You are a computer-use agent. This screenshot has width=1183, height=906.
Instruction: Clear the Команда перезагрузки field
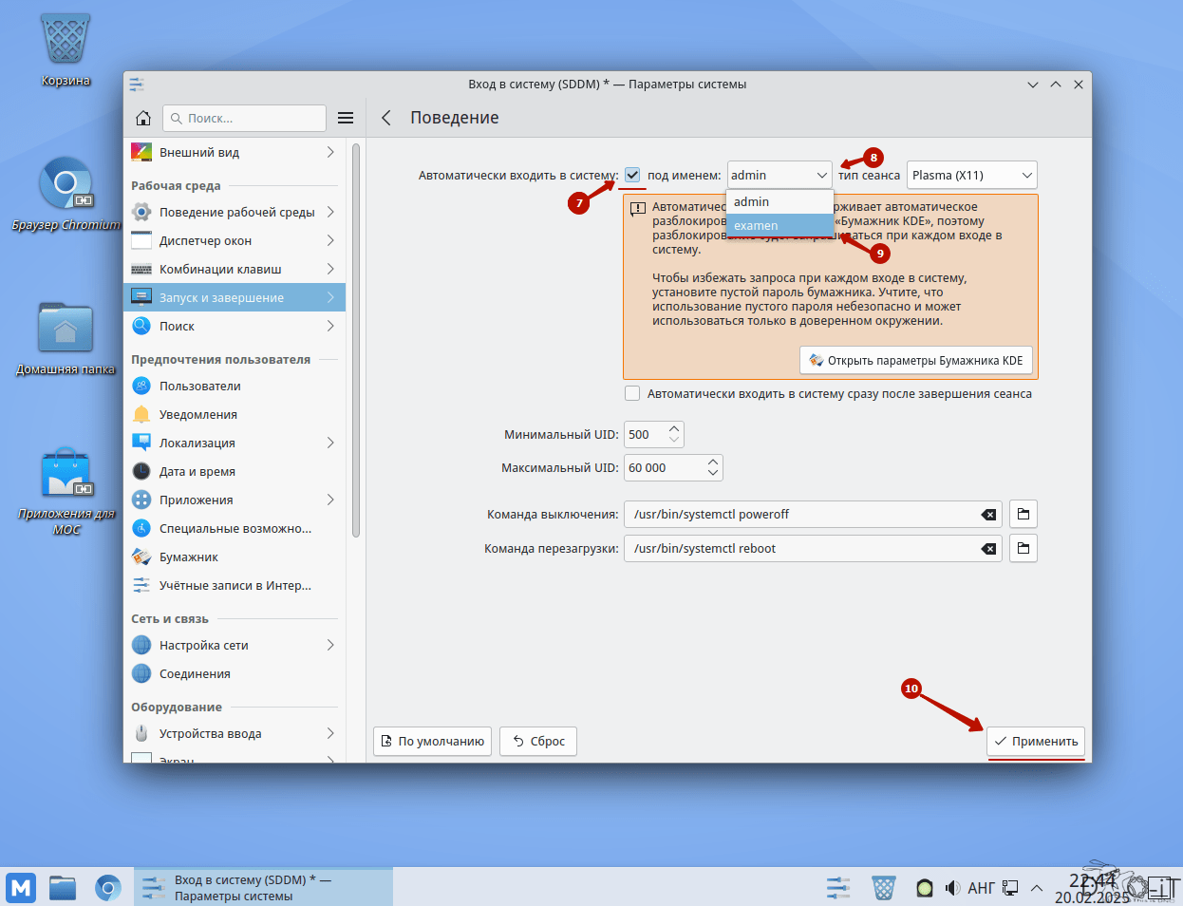tap(988, 549)
